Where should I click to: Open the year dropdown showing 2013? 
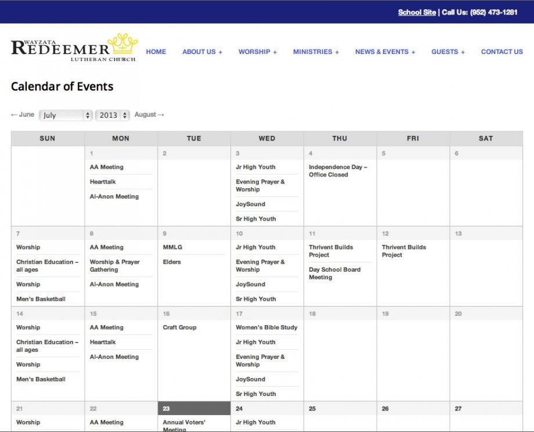pos(112,115)
